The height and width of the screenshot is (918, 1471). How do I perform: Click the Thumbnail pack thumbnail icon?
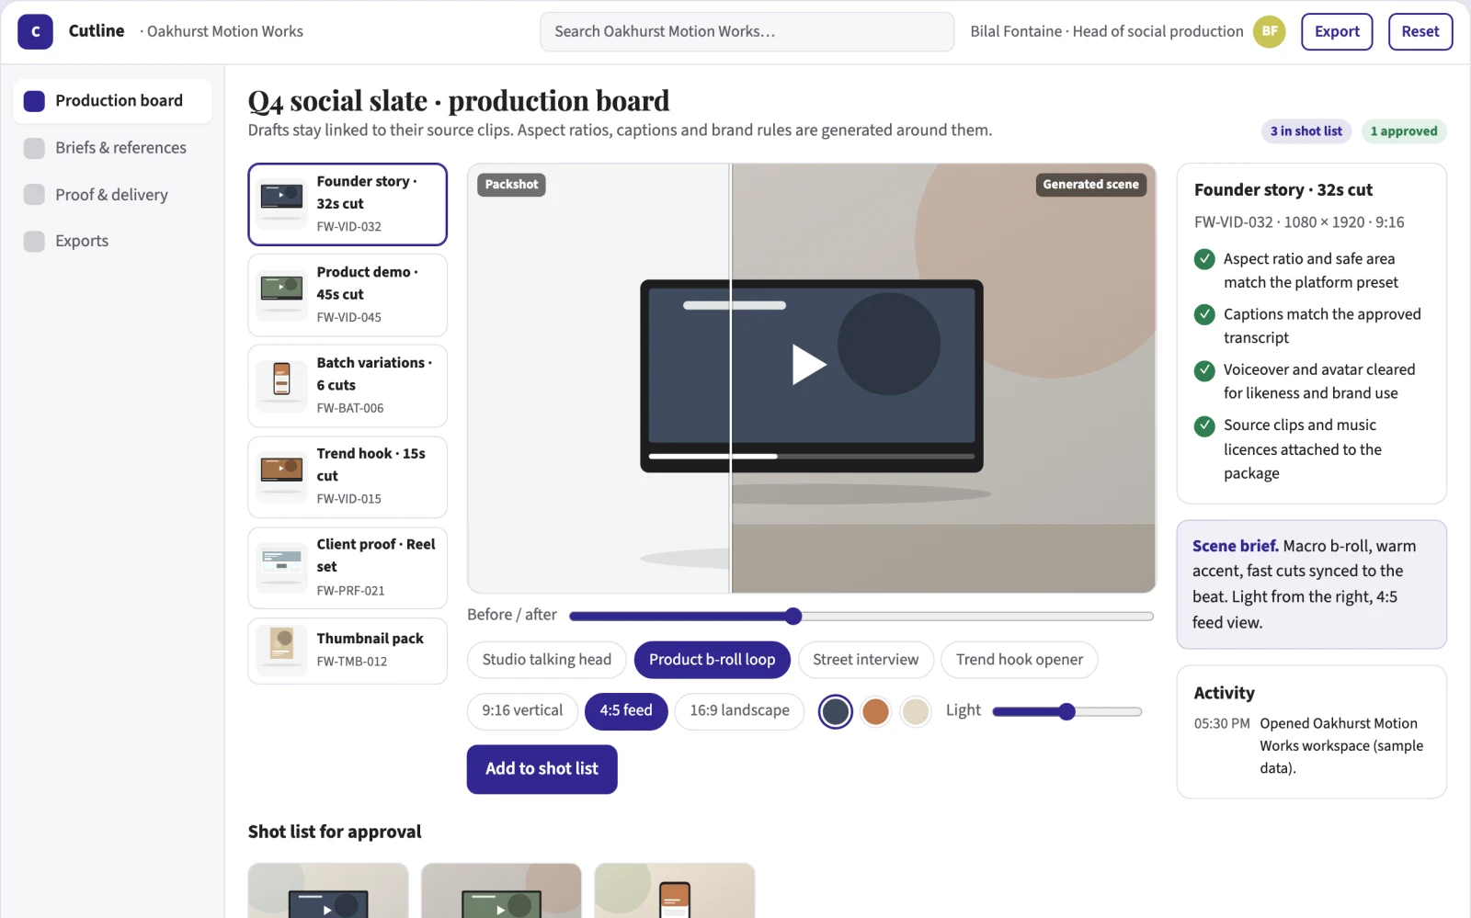pos(282,650)
